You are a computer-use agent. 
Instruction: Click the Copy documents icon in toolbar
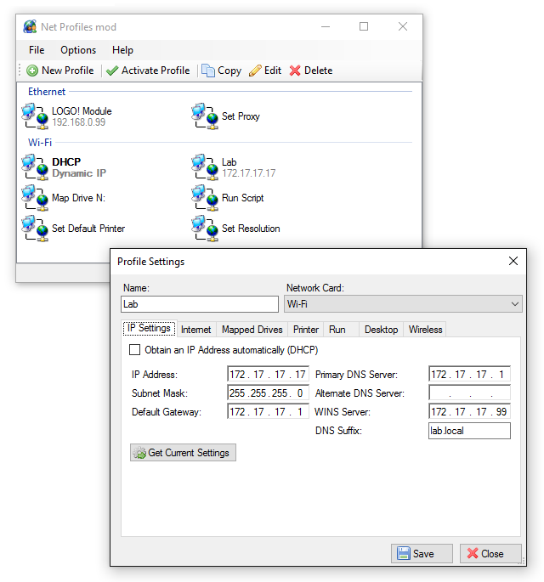(208, 71)
